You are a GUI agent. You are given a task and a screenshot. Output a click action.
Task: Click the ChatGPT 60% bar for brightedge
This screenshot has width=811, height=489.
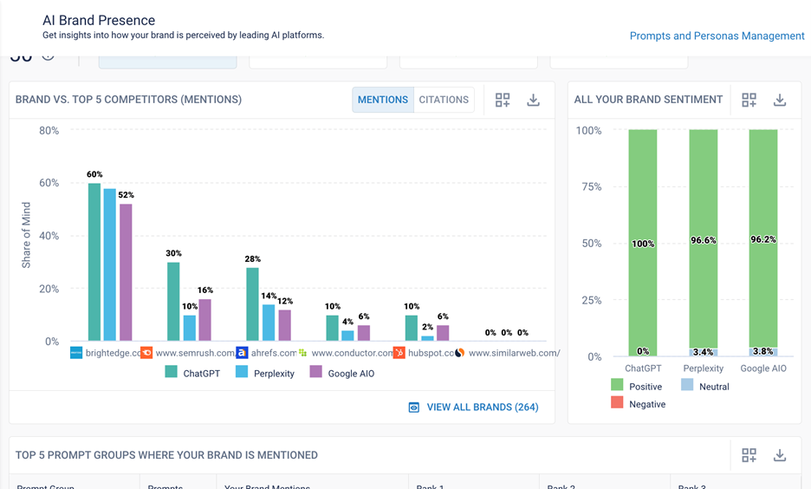coord(94,260)
